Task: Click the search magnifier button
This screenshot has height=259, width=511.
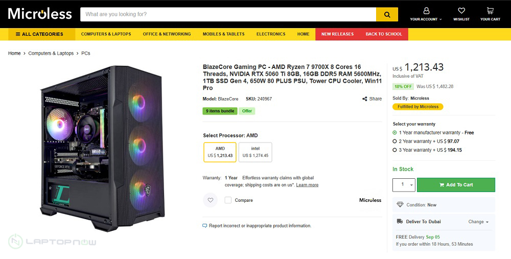Action: point(387,14)
